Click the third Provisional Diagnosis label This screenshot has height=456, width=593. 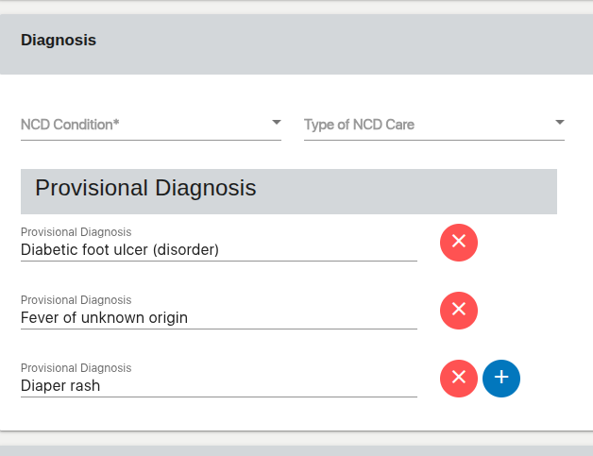click(x=76, y=367)
